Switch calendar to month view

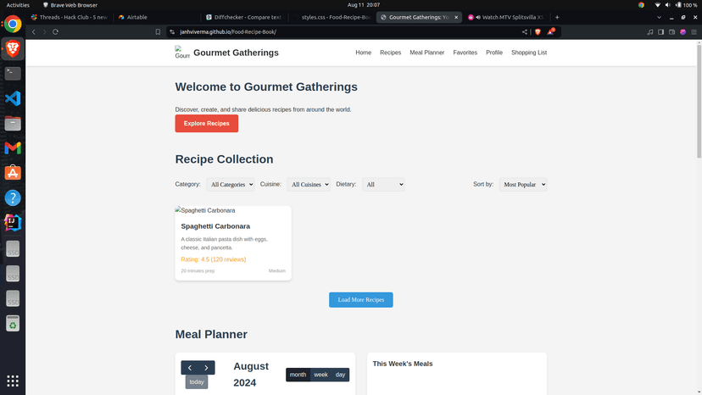pyautogui.click(x=298, y=375)
